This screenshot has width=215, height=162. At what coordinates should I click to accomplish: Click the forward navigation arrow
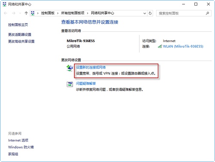tap(14, 13)
